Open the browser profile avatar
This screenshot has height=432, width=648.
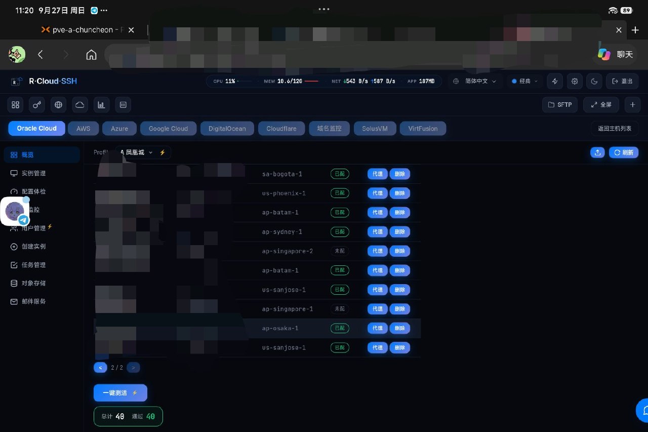[17, 54]
